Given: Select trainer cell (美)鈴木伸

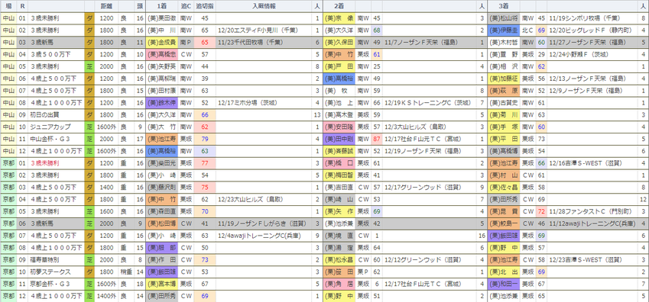Looking at the screenshot, I should point(162,103).
